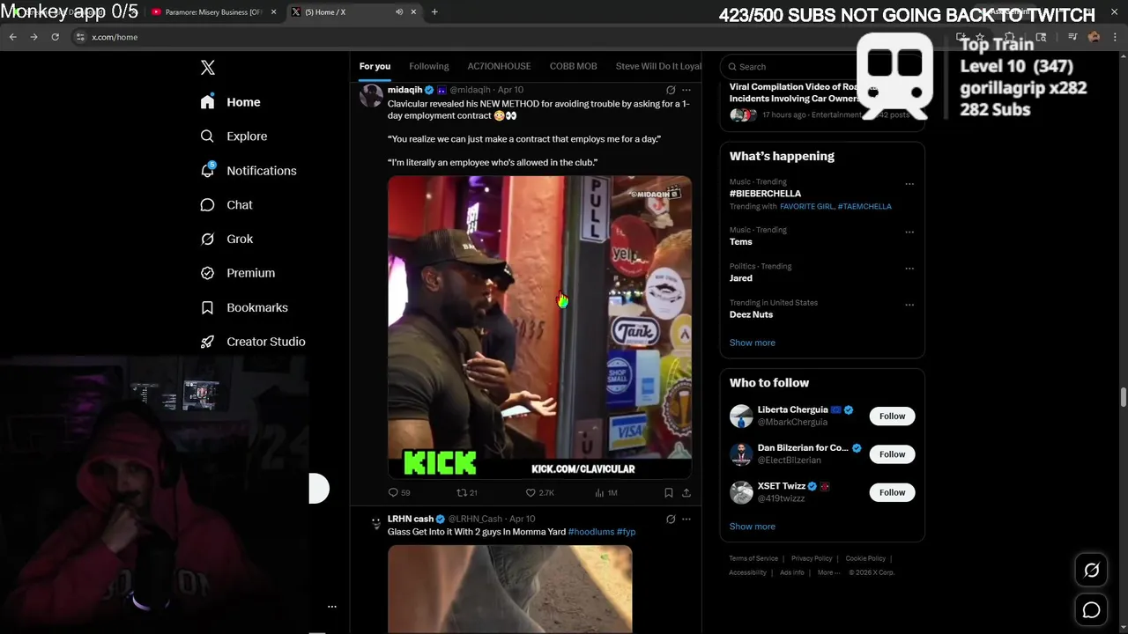Switch to the AC7IONHOUSE tab

coord(499,66)
